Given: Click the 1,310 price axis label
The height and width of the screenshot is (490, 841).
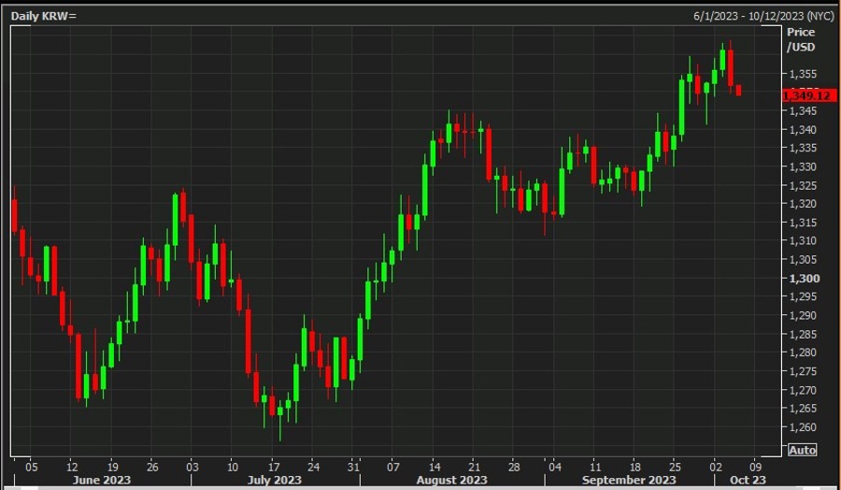Looking at the screenshot, I should click(803, 241).
